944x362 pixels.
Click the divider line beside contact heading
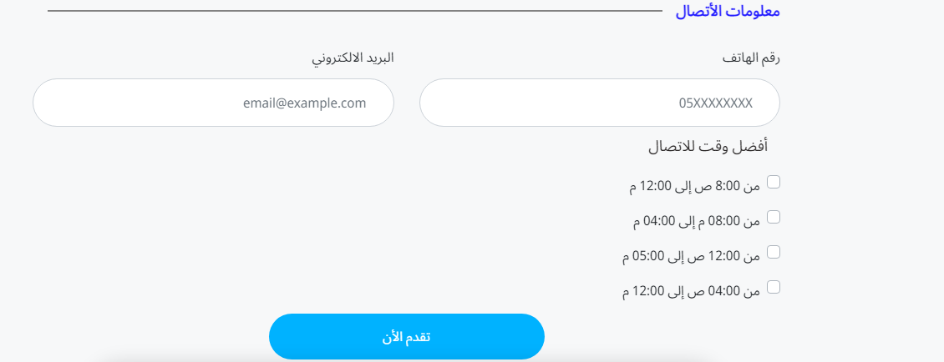(355, 12)
